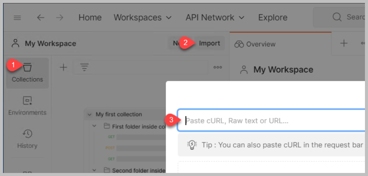Image resolution: width=368 pixels, height=176 pixels.
Task: Click Explore in the top bar
Action: (273, 18)
